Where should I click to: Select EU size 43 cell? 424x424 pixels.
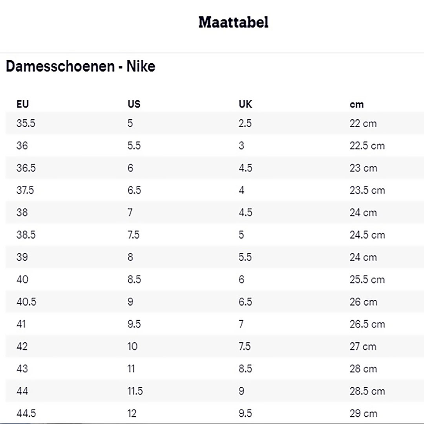[22, 369]
